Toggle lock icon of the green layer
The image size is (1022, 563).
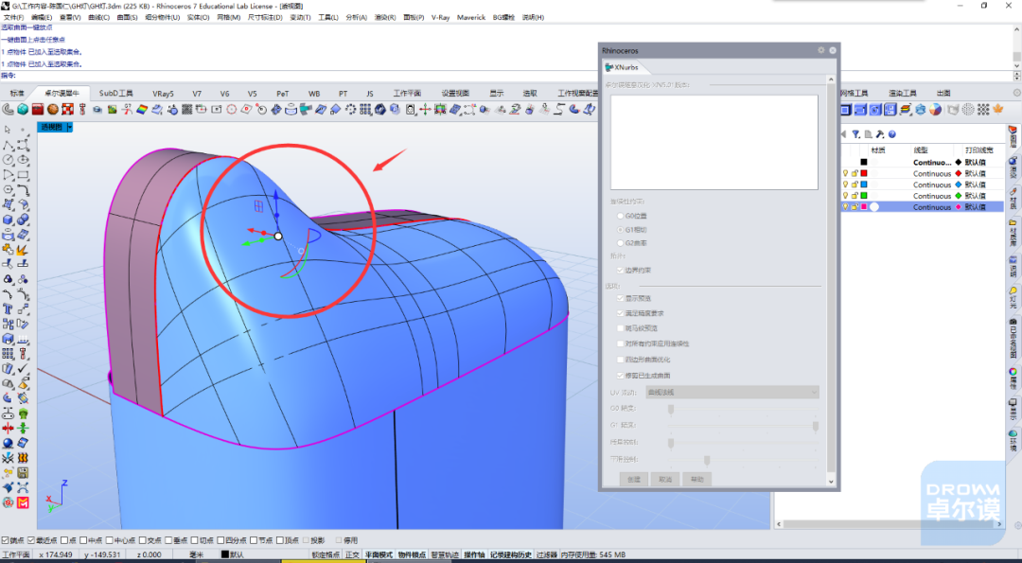click(x=855, y=196)
